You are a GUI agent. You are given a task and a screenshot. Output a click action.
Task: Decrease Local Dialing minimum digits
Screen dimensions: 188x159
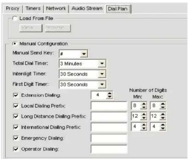pyautogui.click(x=144, y=107)
